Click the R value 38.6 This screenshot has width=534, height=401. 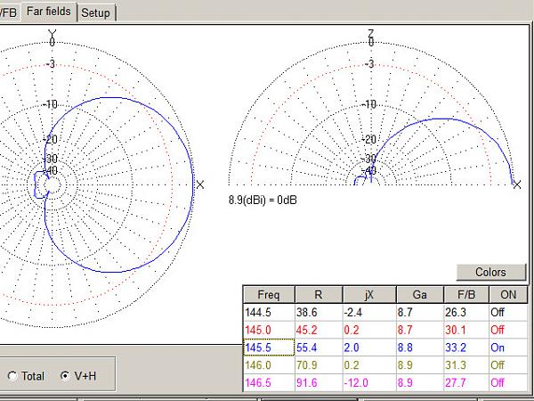tap(319, 313)
